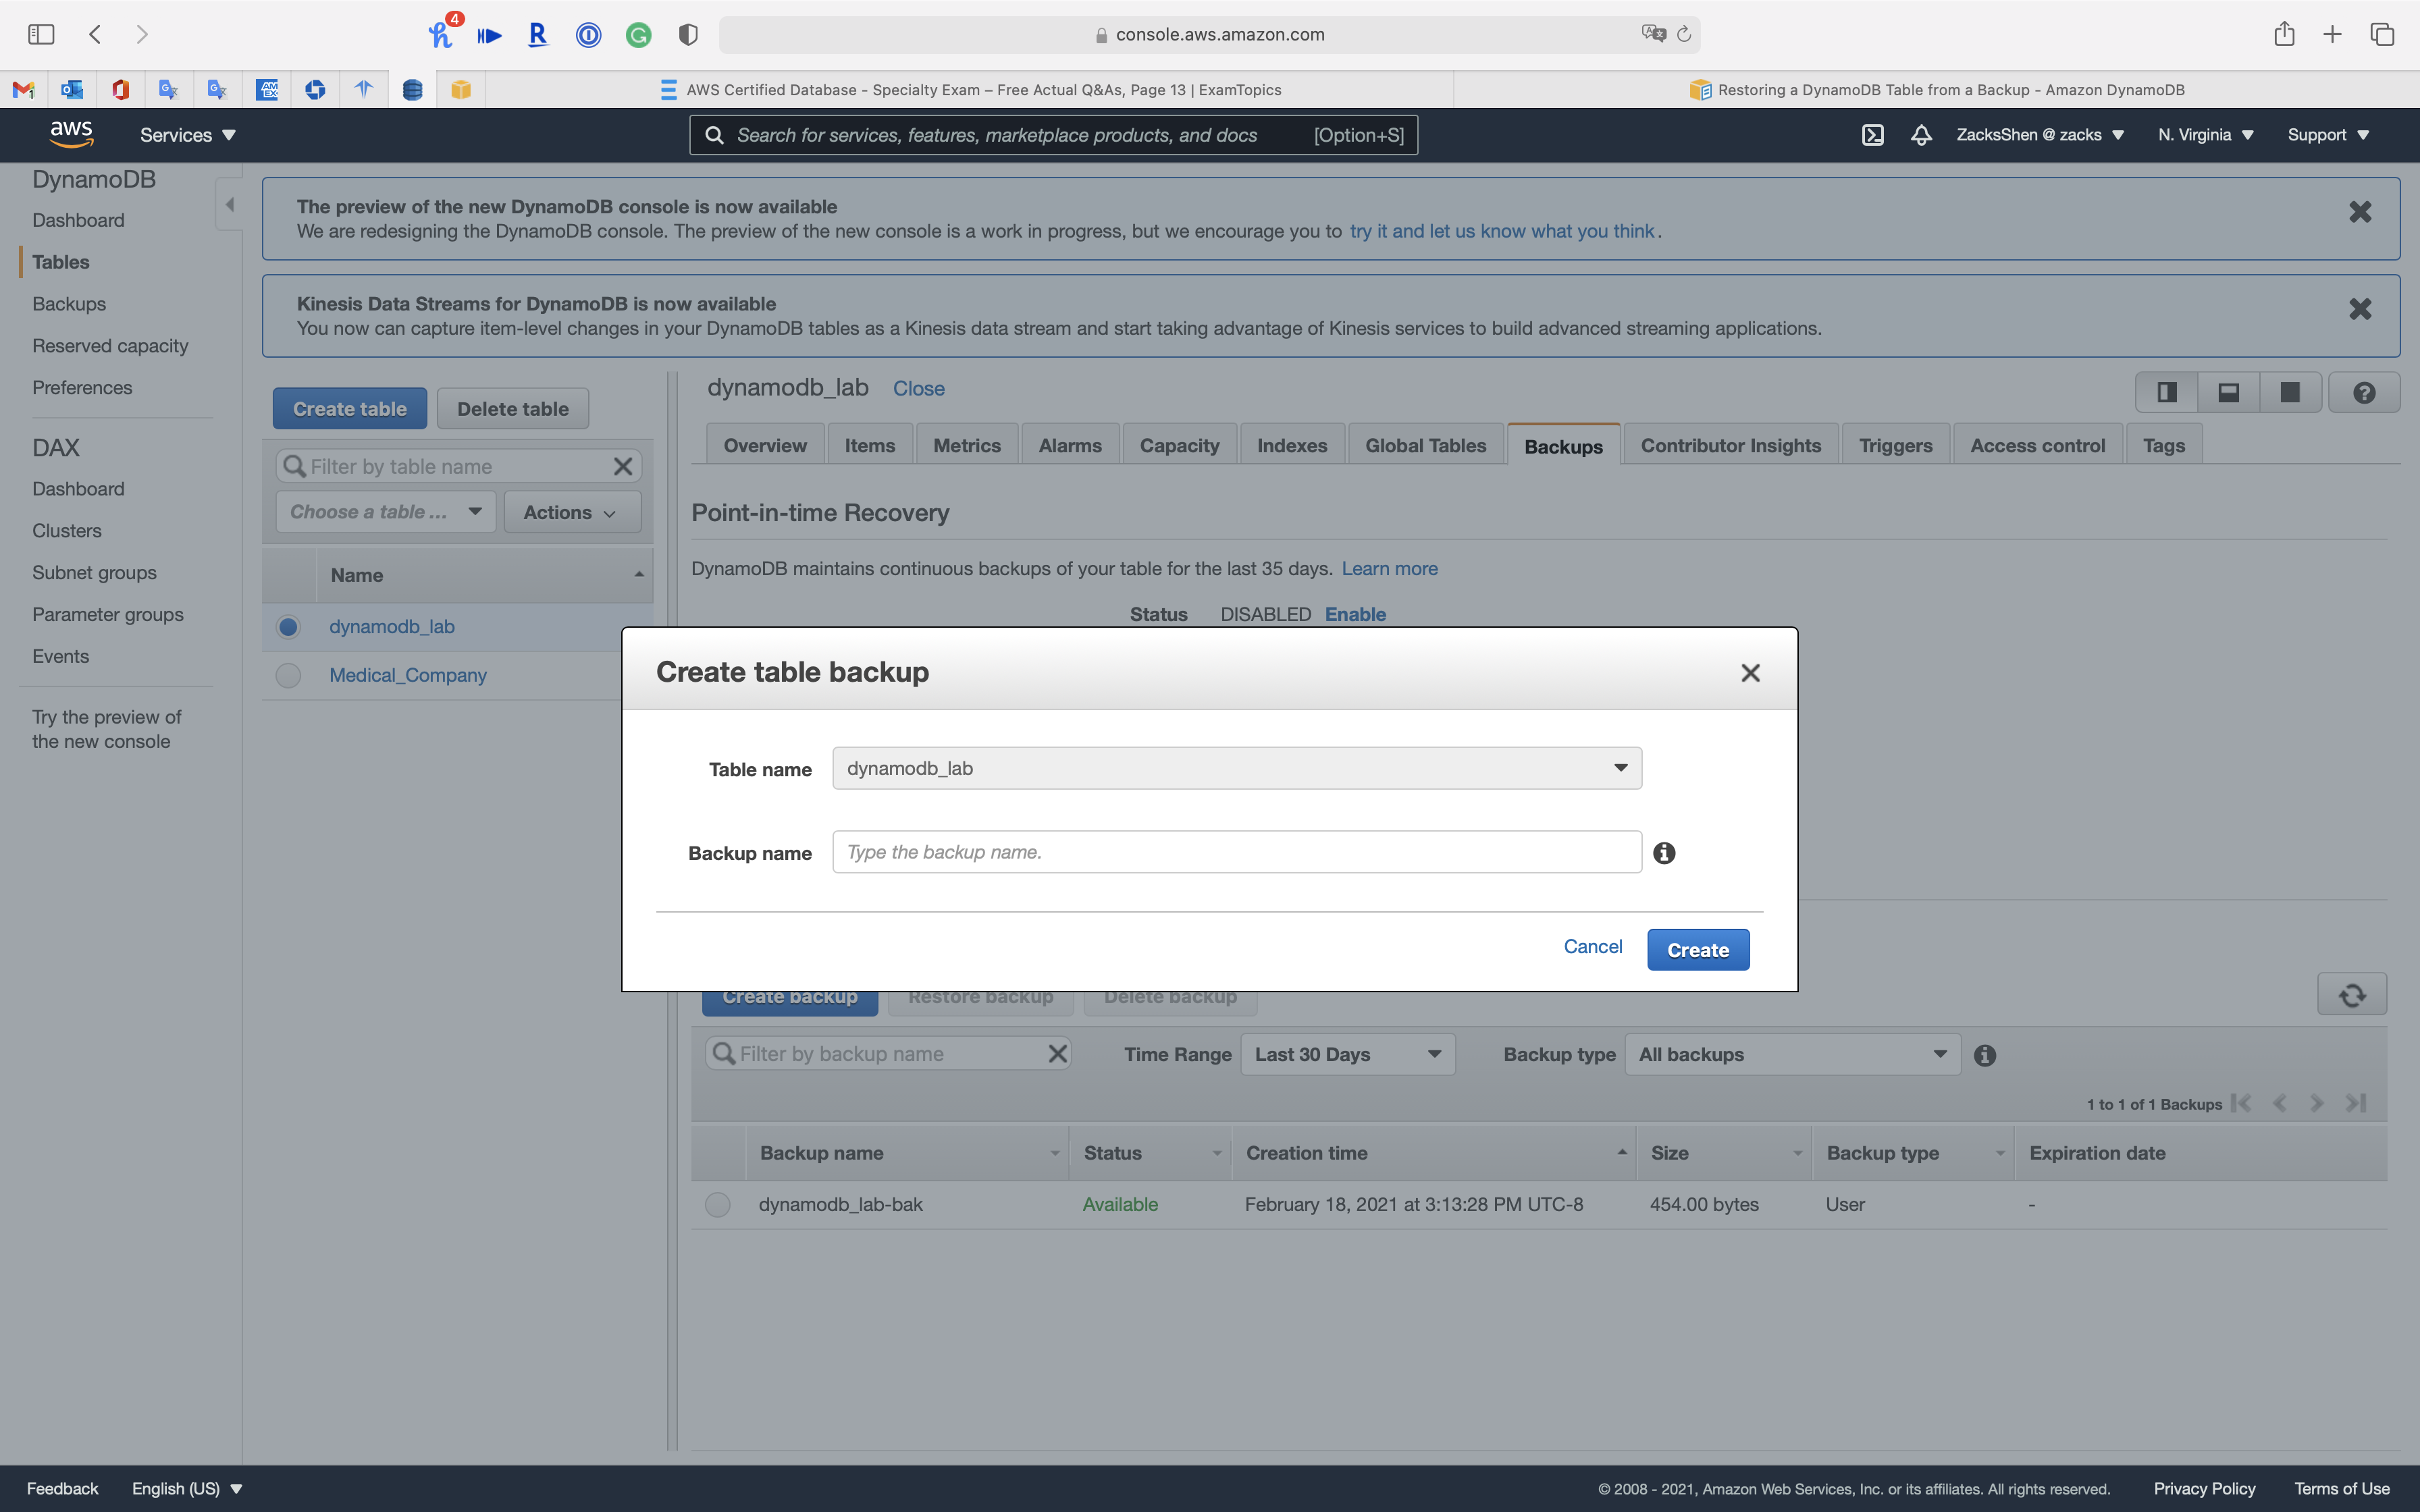Click the backup name info icon
The image size is (2420, 1512).
click(1664, 853)
